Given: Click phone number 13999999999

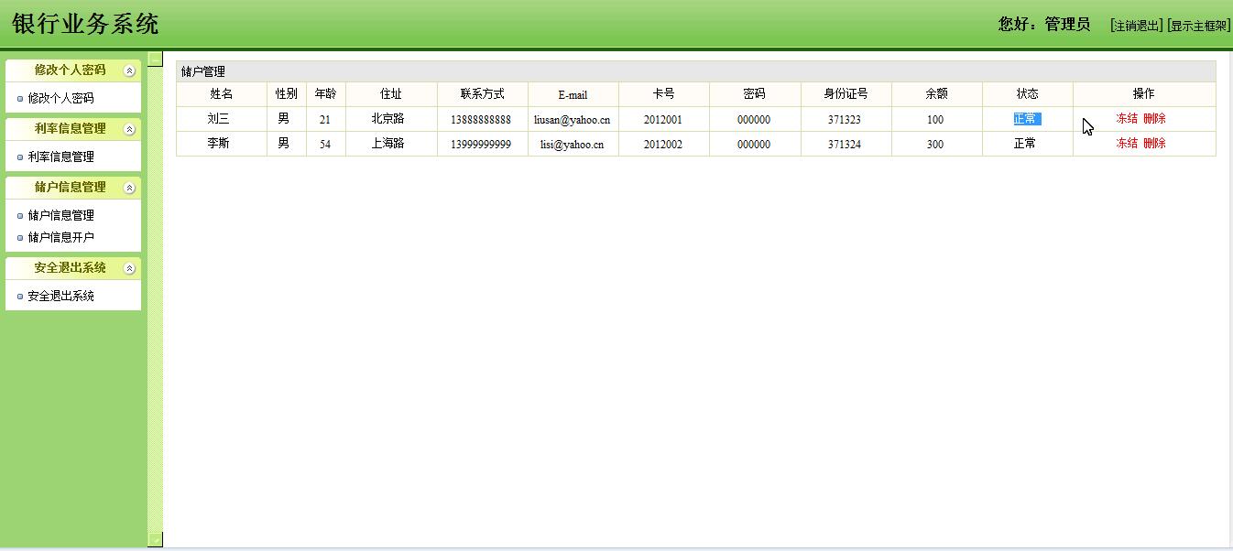Looking at the screenshot, I should [481, 145].
